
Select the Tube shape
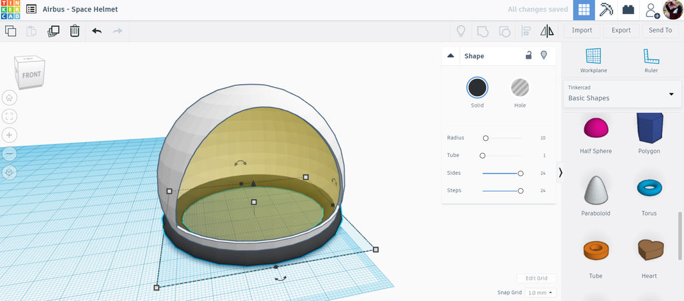[595, 258]
